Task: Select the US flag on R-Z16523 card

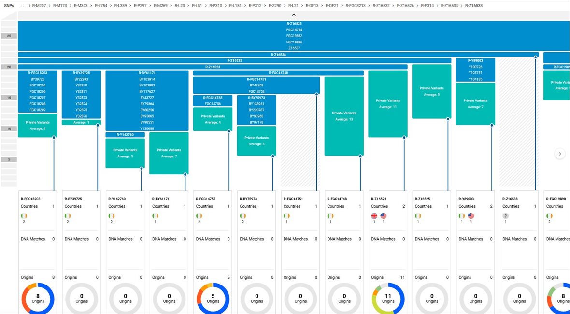Action: pyautogui.click(x=384, y=216)
